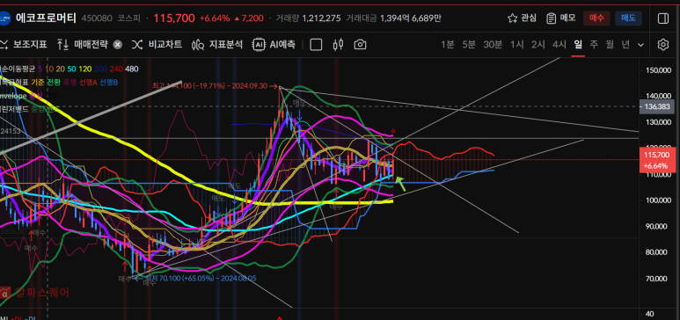Viewport: 680px width, 320px height.
Task: Click the 선행A legend label
Action: click(x=89, y=82)
